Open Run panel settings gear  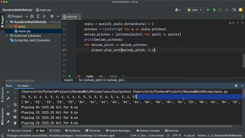click(x=236, y=85)
